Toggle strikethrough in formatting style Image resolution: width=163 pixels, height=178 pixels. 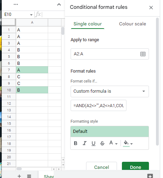click(102, 143)
